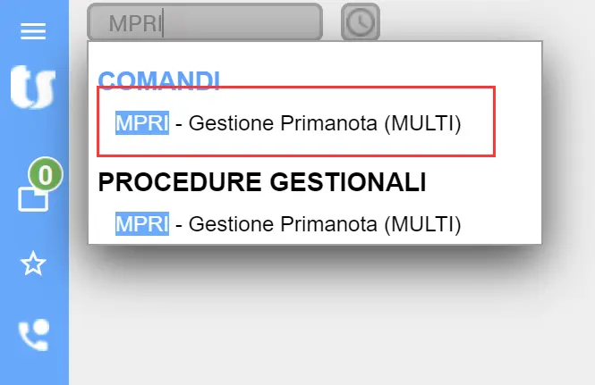Open the hamburger menu in the sidebar
The width and height of the screenshot is (595, 385).
coord(33,32)
